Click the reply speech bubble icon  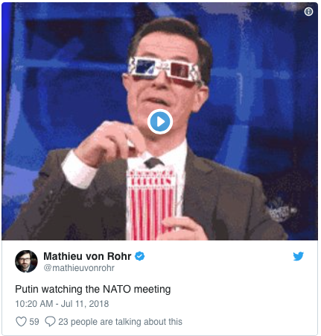coord(50,321)
